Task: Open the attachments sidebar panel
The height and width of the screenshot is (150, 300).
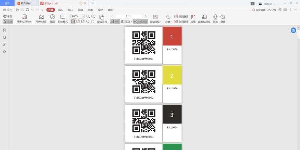Action: click(4, 44)
